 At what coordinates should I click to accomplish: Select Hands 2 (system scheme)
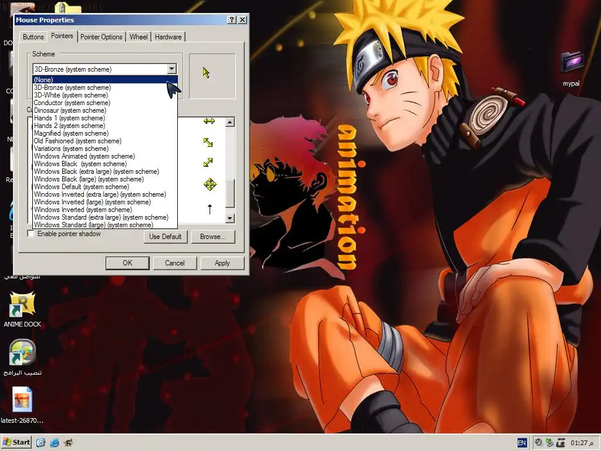pos(105,126)
